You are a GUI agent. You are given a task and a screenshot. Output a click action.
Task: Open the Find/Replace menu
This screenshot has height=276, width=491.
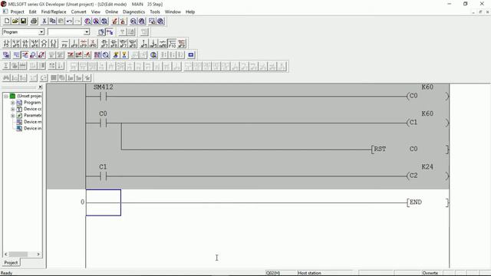[x=54, y=12]
